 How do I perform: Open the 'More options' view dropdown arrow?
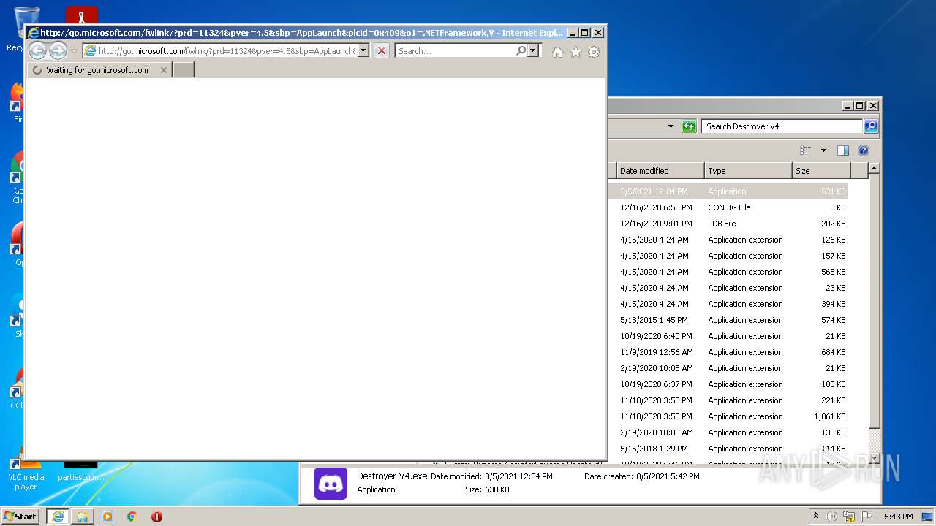coord(823,150)
